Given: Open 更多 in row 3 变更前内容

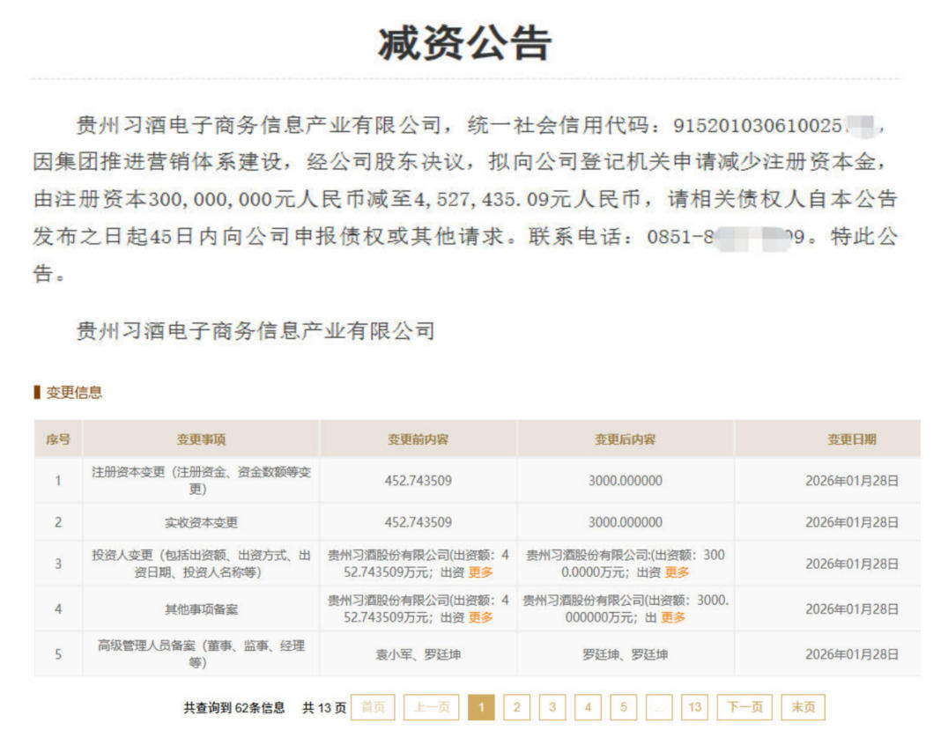Looking at the screenshot, I should point(481,572).
